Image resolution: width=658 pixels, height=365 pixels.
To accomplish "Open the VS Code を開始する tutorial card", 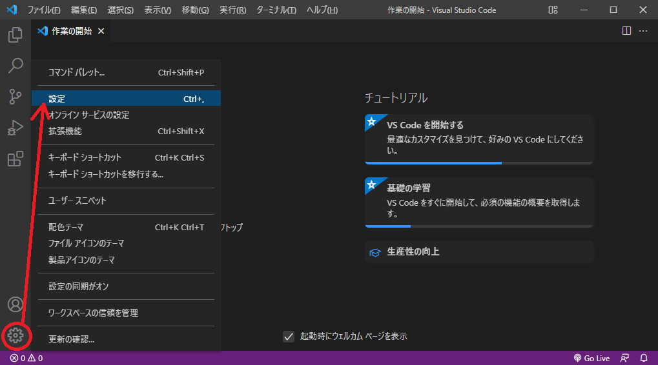I will point(479,139).
